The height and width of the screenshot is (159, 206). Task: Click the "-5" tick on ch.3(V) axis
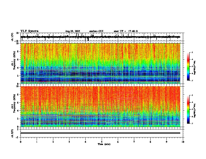[18, 137]
